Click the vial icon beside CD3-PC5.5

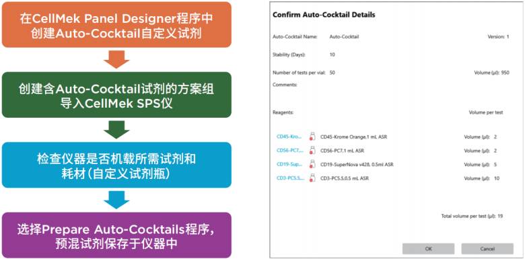(312, 178)
